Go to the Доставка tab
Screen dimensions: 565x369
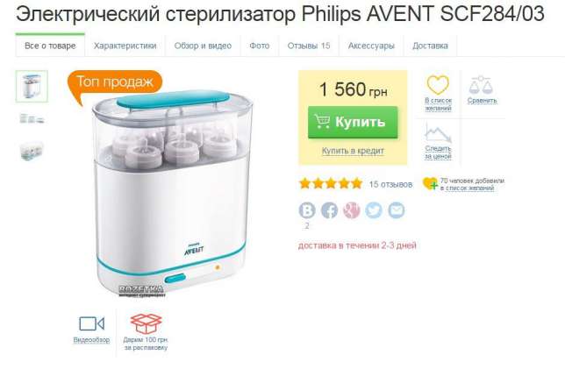430,46
